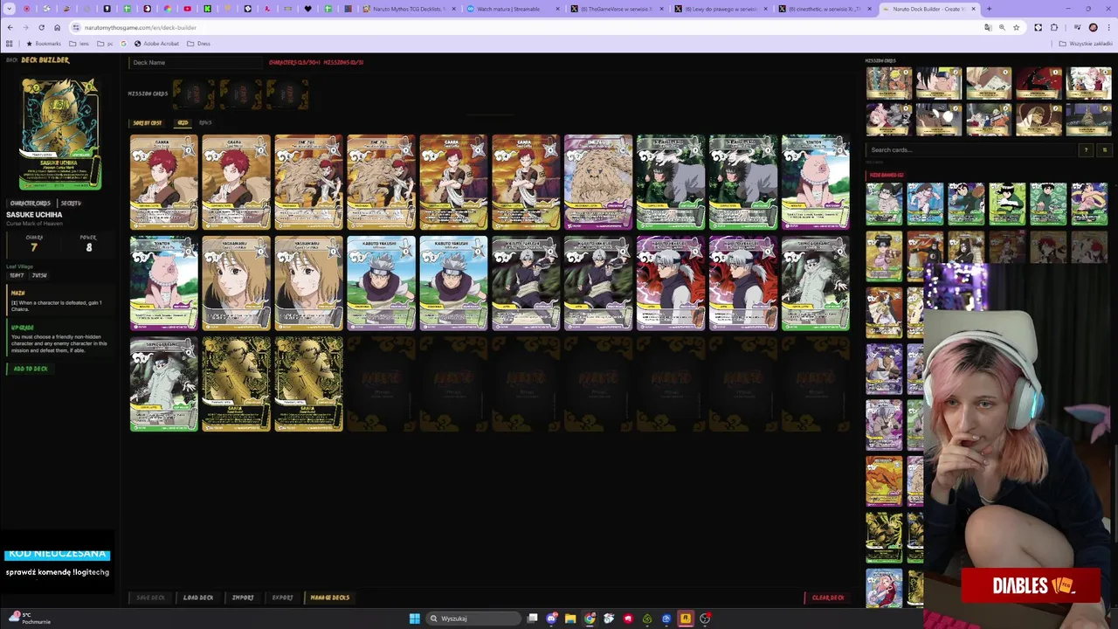1118x629 pixels.
Task: Open the Dress bookmark folder
Action: [199, 44]
